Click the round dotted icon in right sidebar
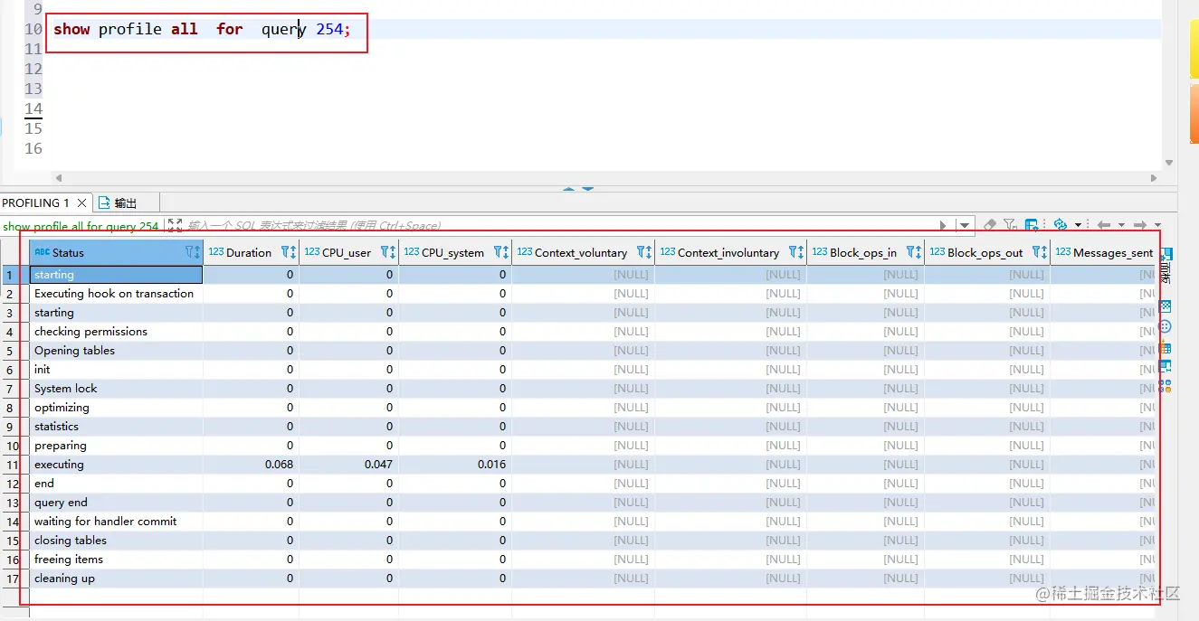The height and width of the screenshot is (621, 1199). pyautogui.click(x=1166, y=326)
